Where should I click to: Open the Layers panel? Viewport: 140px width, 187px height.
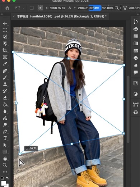(x=136, y=58)
